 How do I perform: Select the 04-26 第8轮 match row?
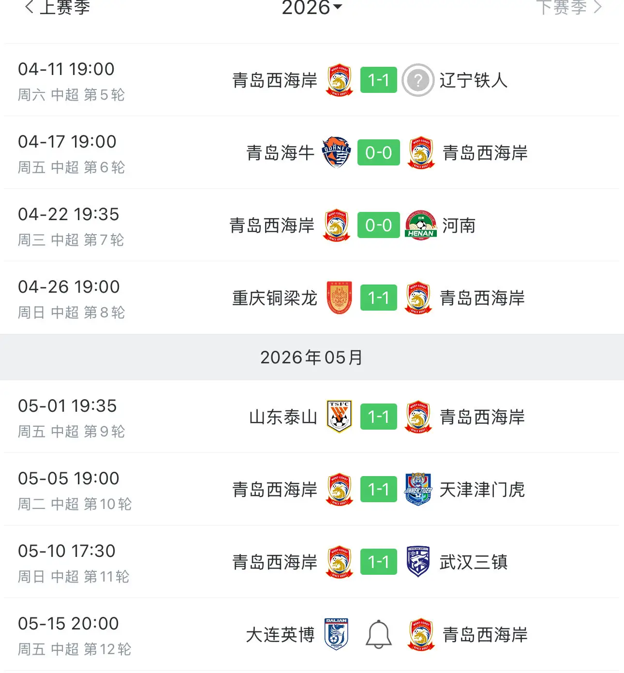pos(312,298)
